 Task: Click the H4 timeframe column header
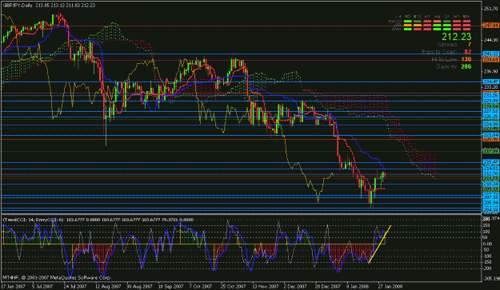pyautogui.click(x=437, y=17)
